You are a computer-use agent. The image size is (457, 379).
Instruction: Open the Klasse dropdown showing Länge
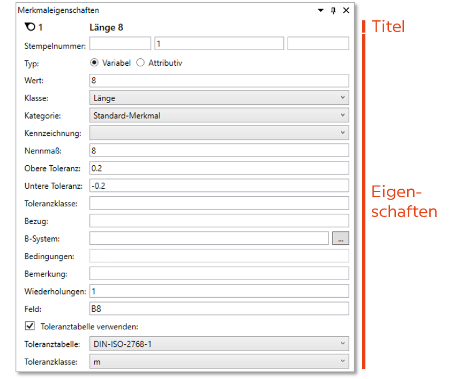[x=219, y=98]
